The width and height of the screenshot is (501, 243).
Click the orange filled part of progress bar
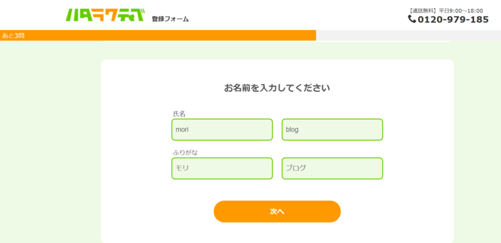pyautogui.click(x=158, y=36)
